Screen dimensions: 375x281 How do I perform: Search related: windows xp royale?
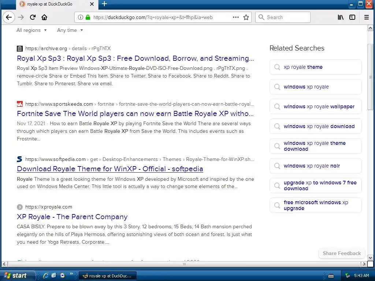pos(315,87)
